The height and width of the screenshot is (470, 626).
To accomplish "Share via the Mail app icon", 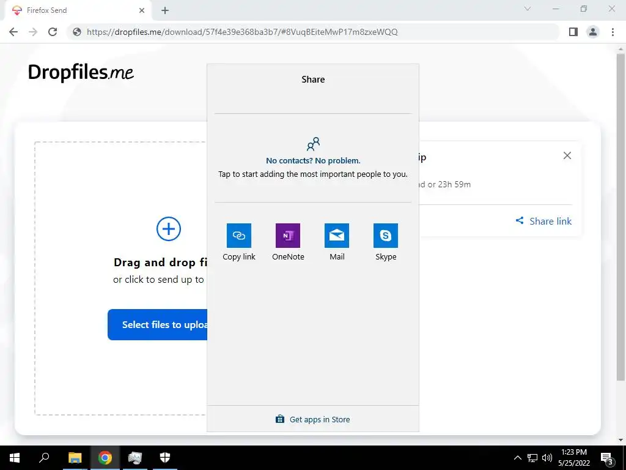I will (337, 236).
